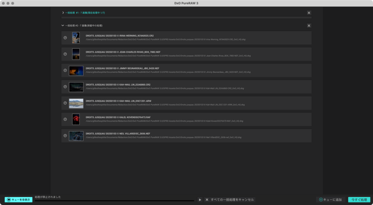
Task: Zoom the DxO PureRAW 3 window
Action: point(13,3)
